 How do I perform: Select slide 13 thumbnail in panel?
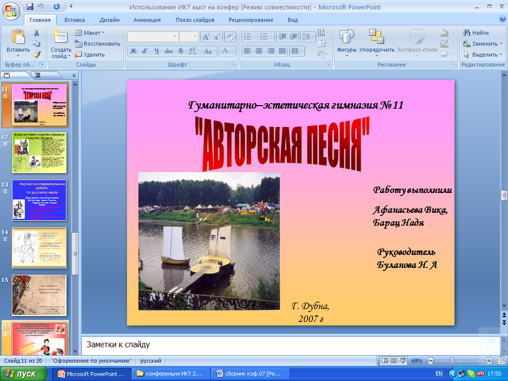click(x=39, y=200)
